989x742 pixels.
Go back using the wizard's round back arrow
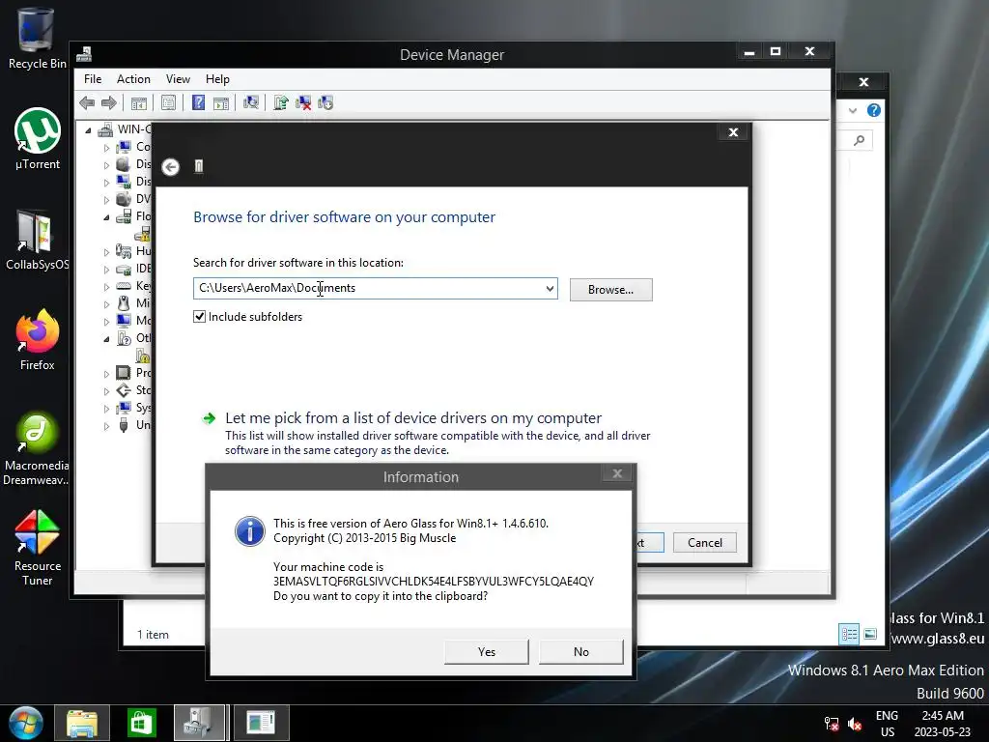tap(170, 166)
